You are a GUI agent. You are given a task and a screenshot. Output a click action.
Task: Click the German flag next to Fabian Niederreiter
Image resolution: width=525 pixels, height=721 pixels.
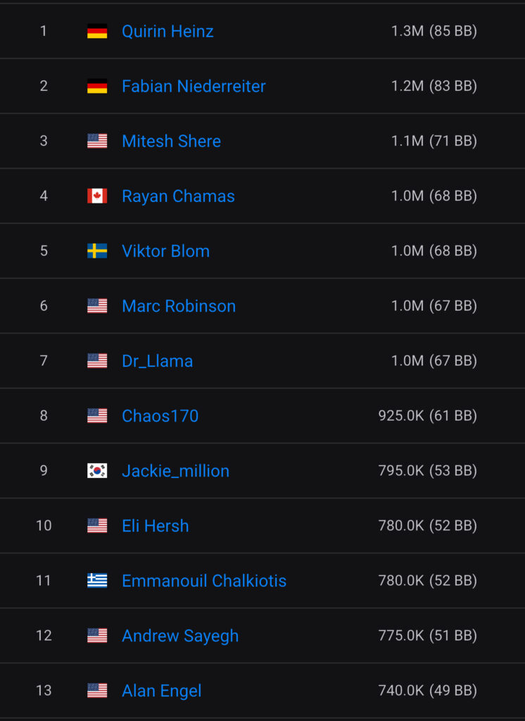pos(97,86)
